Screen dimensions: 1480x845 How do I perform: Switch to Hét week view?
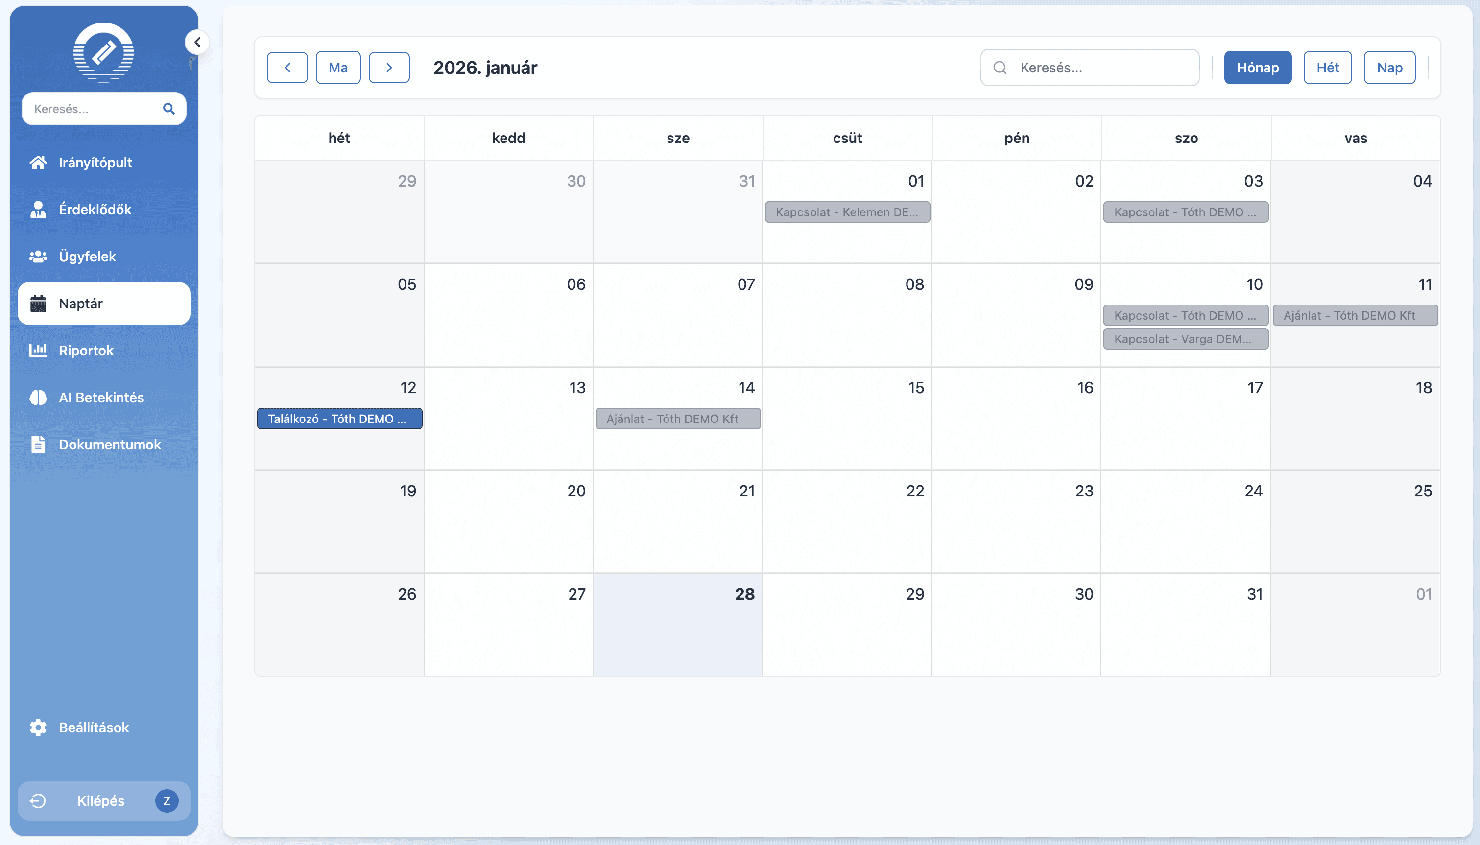[1327, 68]
